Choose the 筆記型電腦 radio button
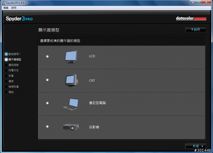Screen dimensions: 213x153 point(47,103)
